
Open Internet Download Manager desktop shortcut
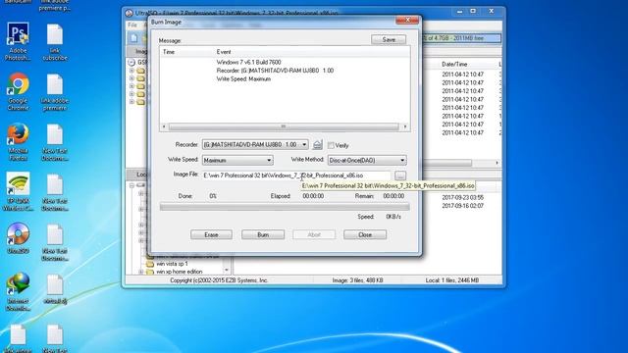18,292
